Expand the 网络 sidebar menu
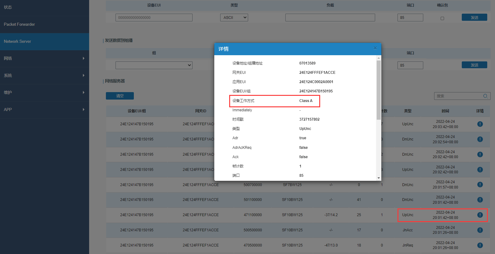The image size is (495, 254). click(44, 58)
